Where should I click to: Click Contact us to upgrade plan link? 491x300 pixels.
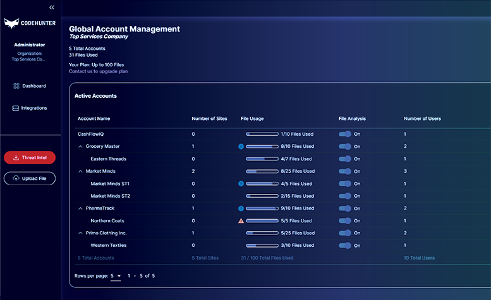[99, 71]
